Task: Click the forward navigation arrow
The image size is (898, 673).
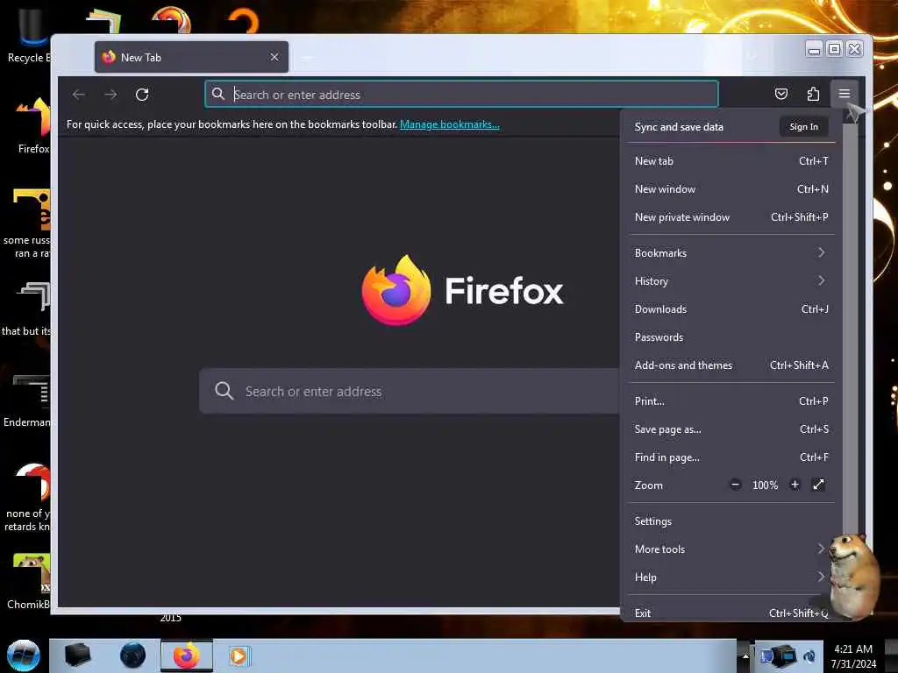Action: [111, 95]
